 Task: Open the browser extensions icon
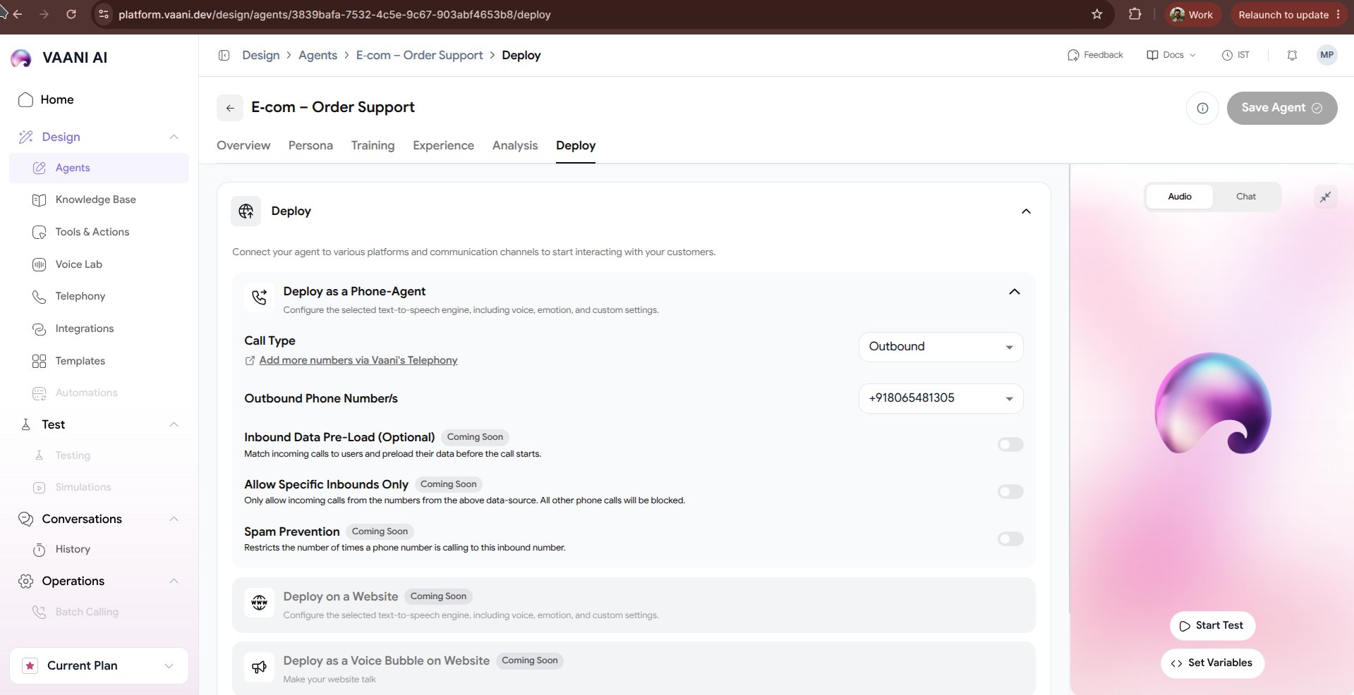coord(1135,14)
